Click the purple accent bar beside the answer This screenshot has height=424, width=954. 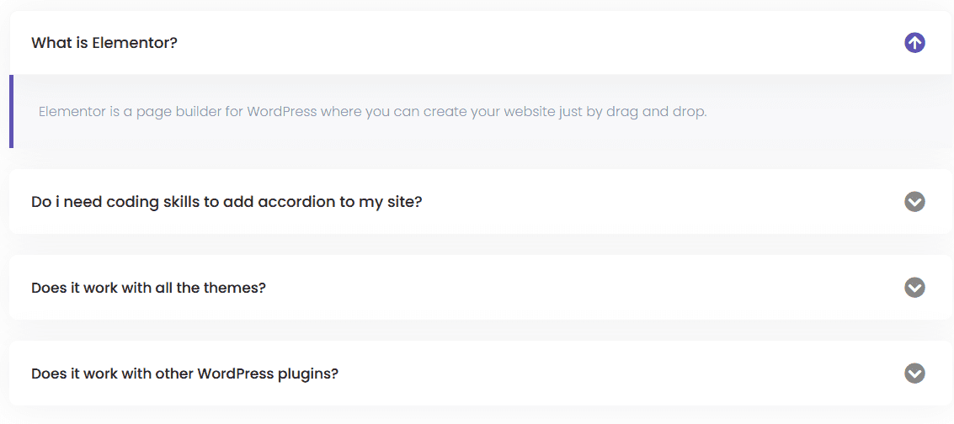12,111
